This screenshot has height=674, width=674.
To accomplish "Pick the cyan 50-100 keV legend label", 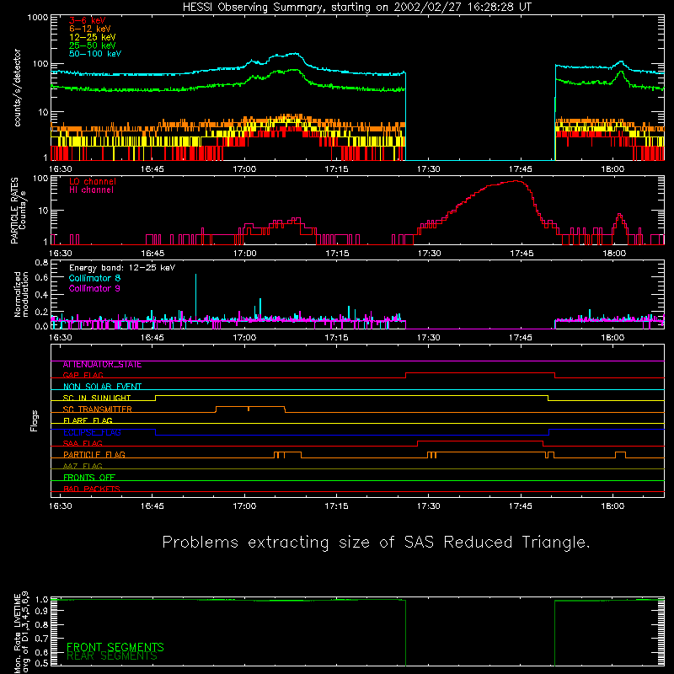I will [95, 54].
